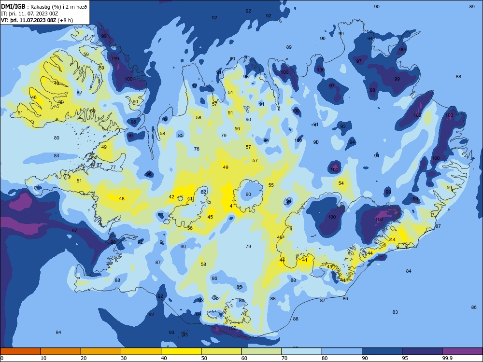This screenshot has width=483, height=362.
Task: Select the indigo 95–99.9 legend swatch
Action: pos(422,351)
